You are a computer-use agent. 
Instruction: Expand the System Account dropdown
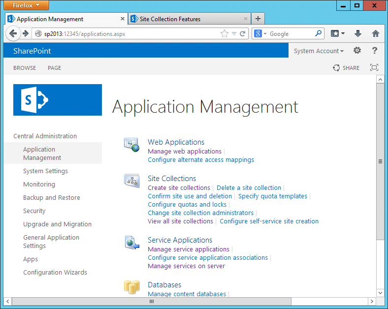[x=319, y=51]
